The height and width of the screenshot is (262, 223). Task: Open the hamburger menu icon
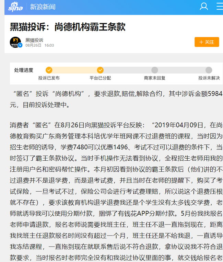tap(220, 6)
